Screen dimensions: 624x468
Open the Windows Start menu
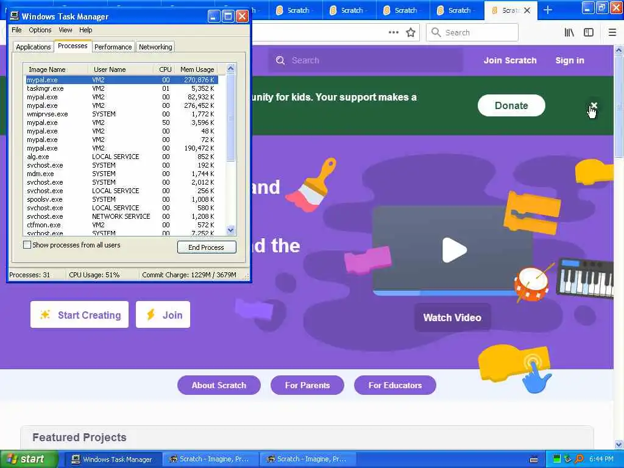(x=29, y=459)
